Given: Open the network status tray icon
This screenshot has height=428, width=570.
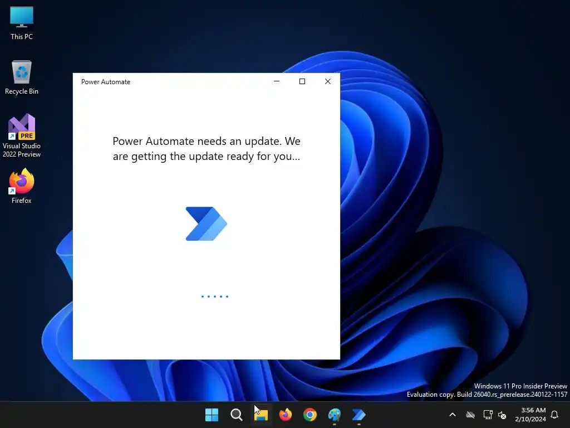Looking at the screenshot, I should point(488,415).
